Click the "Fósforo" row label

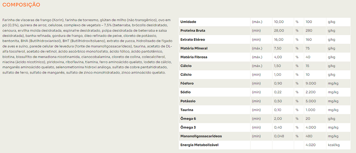(x=187, y=83)
